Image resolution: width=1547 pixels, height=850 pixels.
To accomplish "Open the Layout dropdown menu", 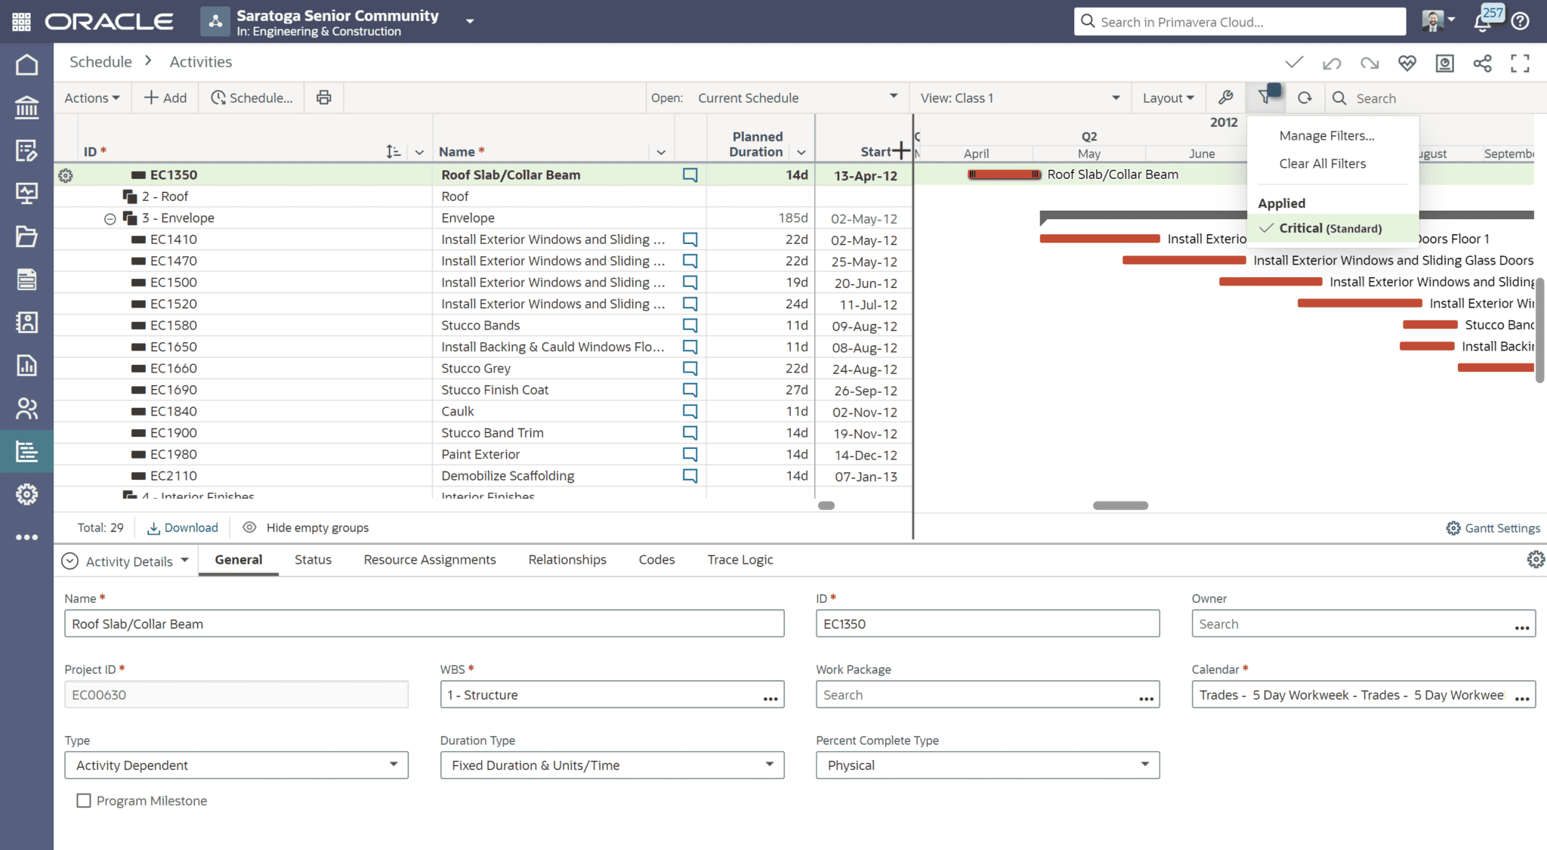I will coord(1167,97).
